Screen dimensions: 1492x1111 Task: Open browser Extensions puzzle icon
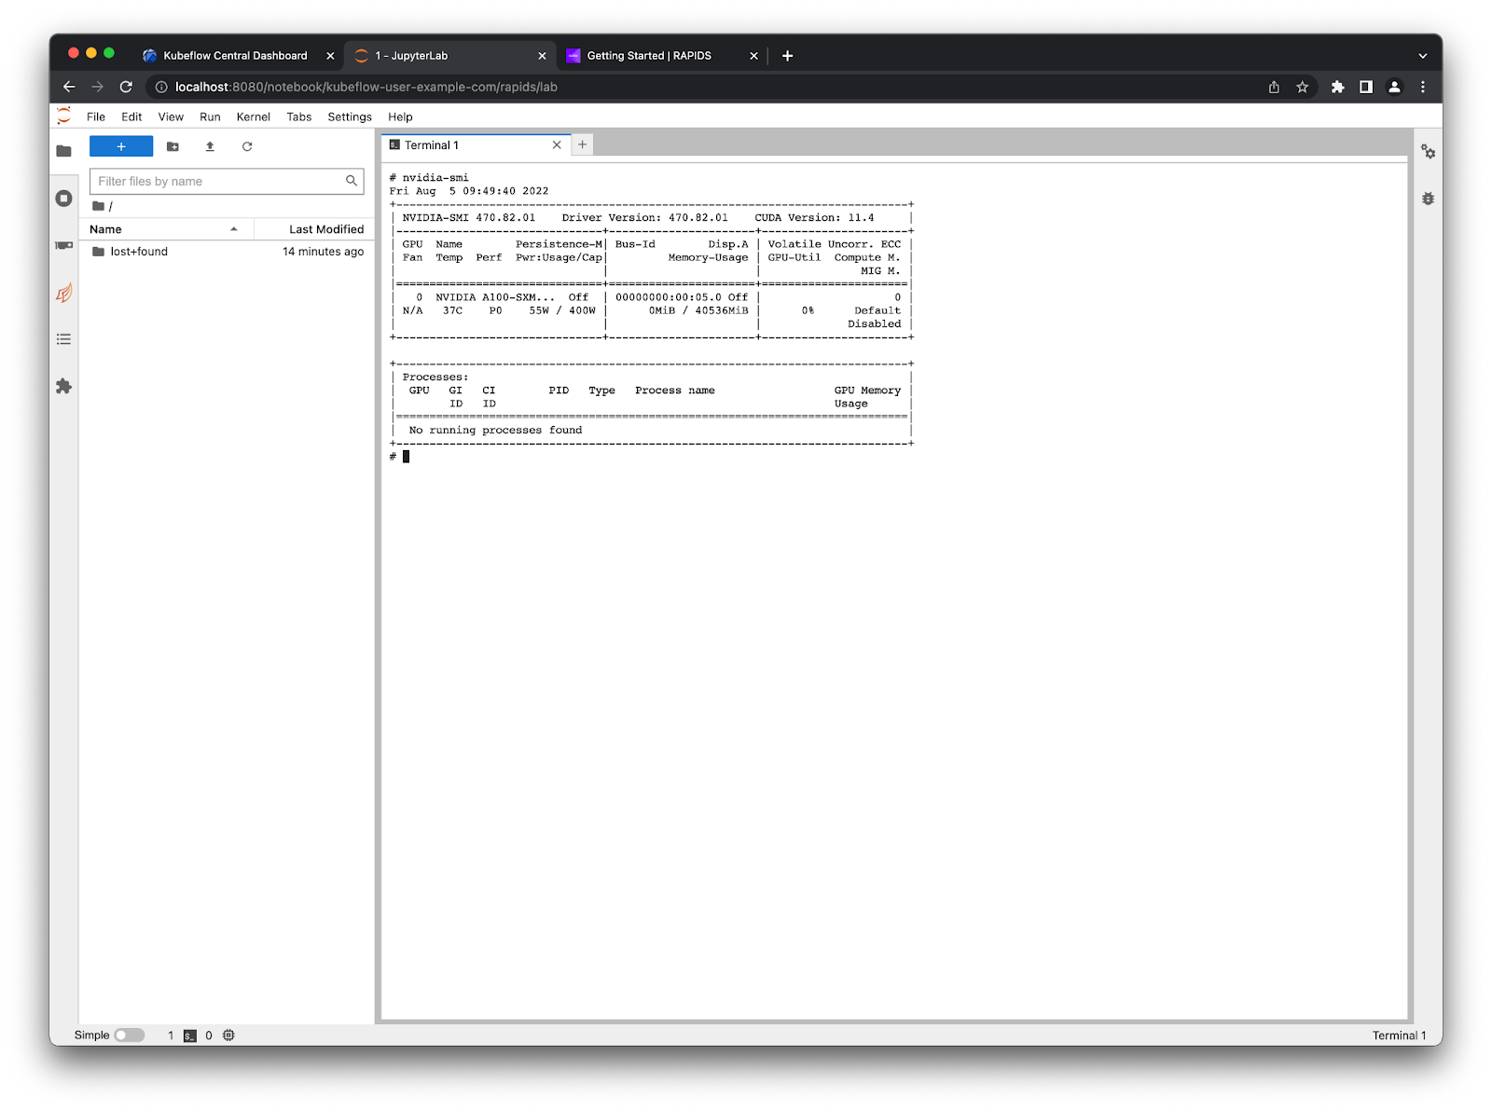[1337, 87]
